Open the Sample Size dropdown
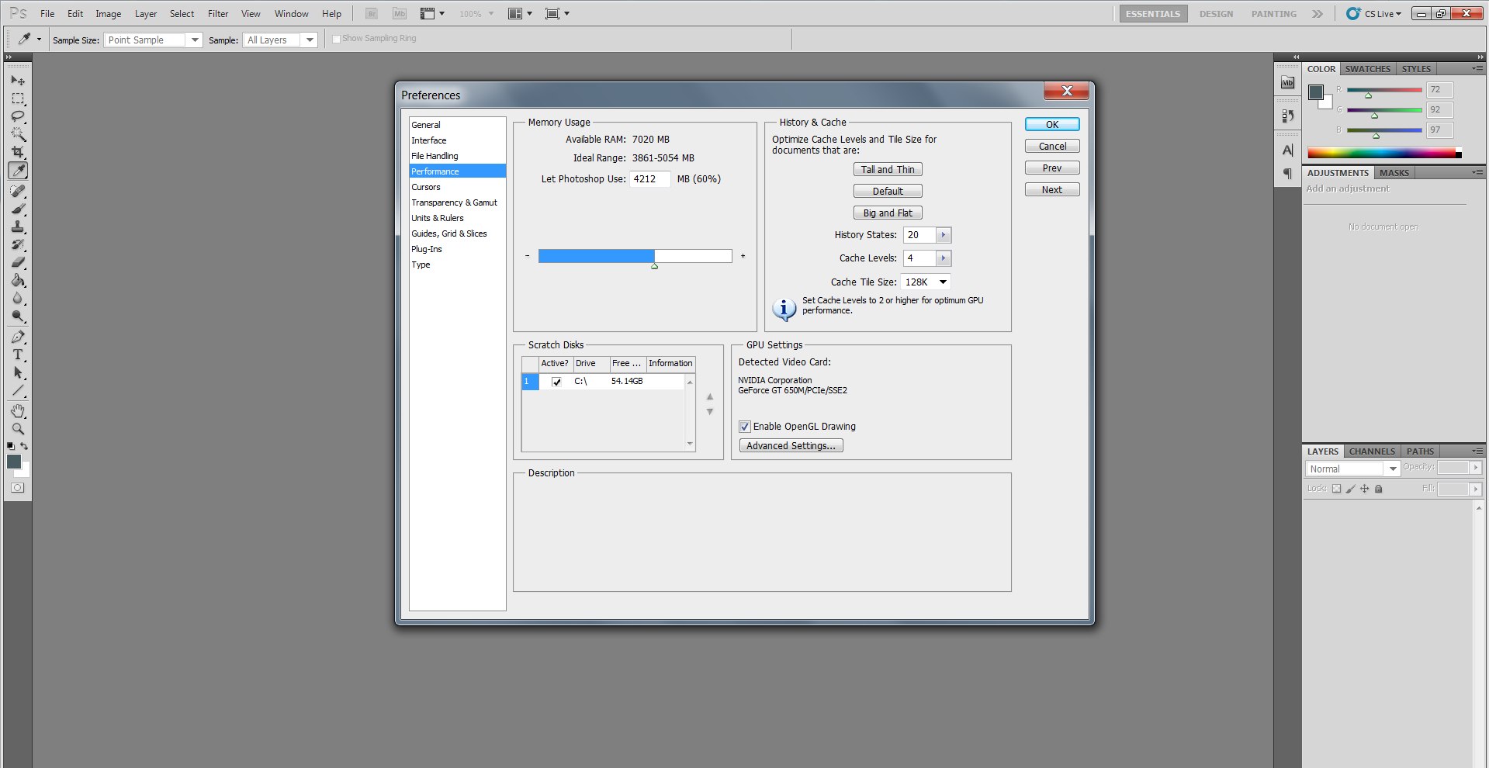Screen dimensions: 1489x768 pos(153,40)
